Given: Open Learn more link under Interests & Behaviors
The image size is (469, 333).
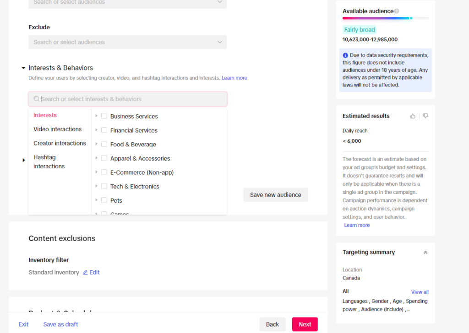Looking at the screenshot, I should click(234, 78).
